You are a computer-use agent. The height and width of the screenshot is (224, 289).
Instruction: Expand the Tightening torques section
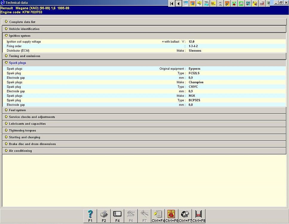click(x=144, y=131)
